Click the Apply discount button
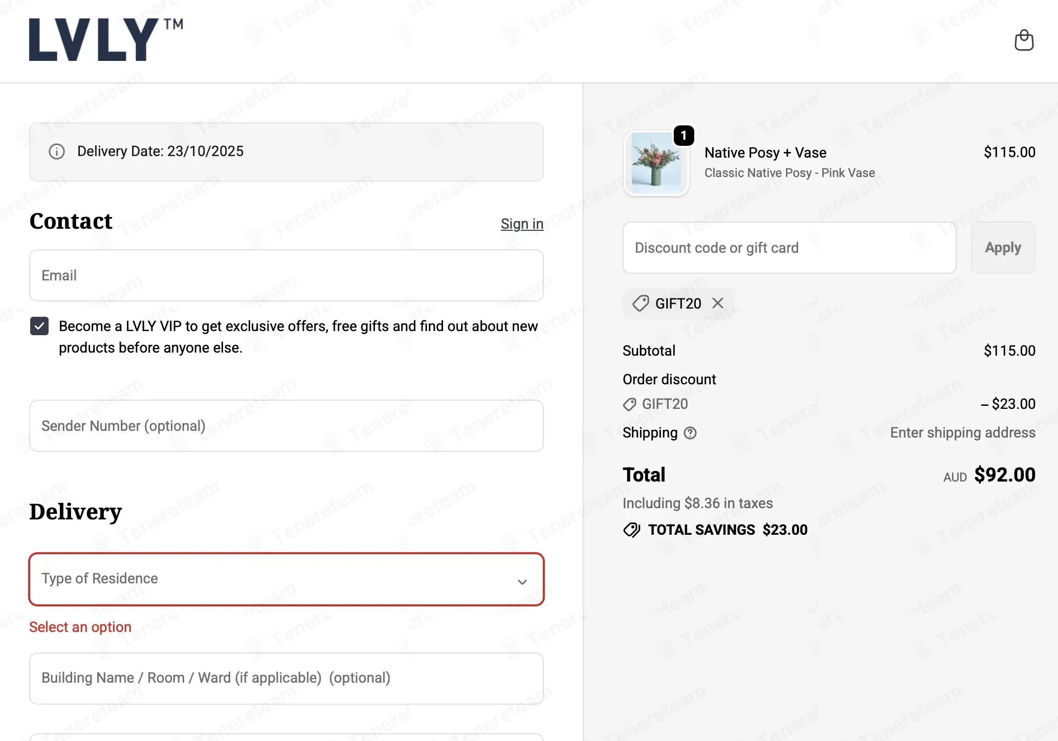The image size is (1058, 741). pos(1003,248)
